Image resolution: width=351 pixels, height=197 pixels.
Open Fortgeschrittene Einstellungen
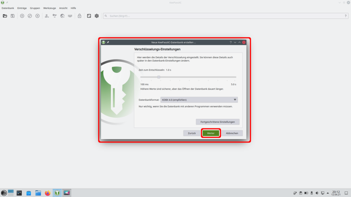pos(218,122)
